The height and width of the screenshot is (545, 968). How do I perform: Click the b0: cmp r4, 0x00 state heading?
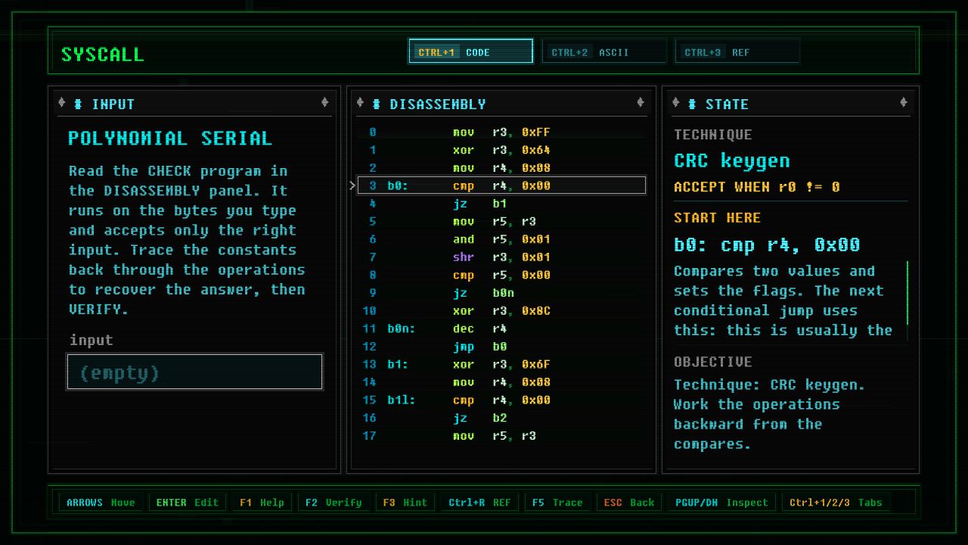pos(767,244)
